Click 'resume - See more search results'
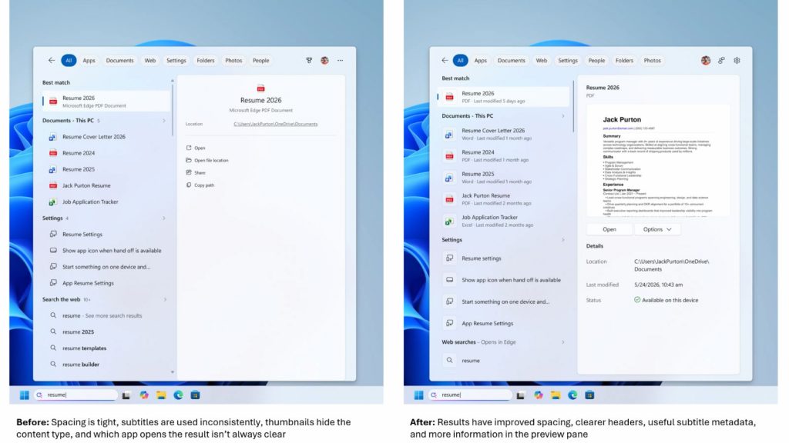 (x=106, y=316)
